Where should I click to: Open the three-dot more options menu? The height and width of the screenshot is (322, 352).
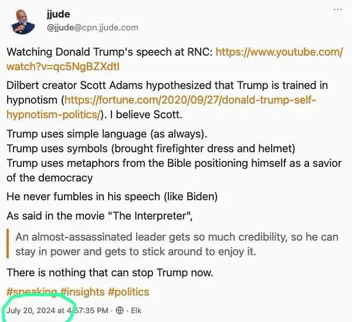(338, 11)
